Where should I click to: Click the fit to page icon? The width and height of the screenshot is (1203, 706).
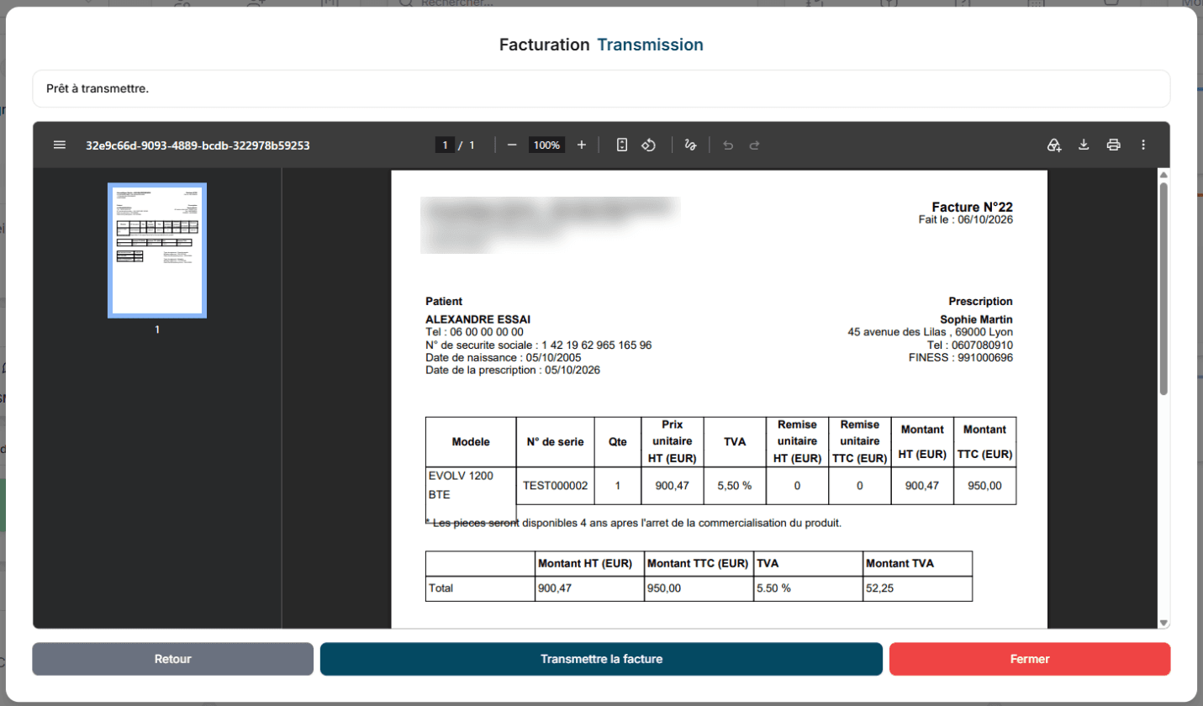coord(622,145)
